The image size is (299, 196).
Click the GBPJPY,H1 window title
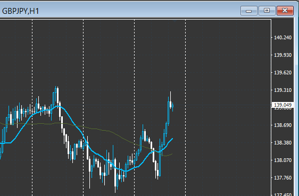point(20,11)
